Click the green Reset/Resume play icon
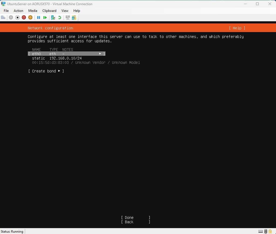276x234 pixels. [x=45, y=18]
